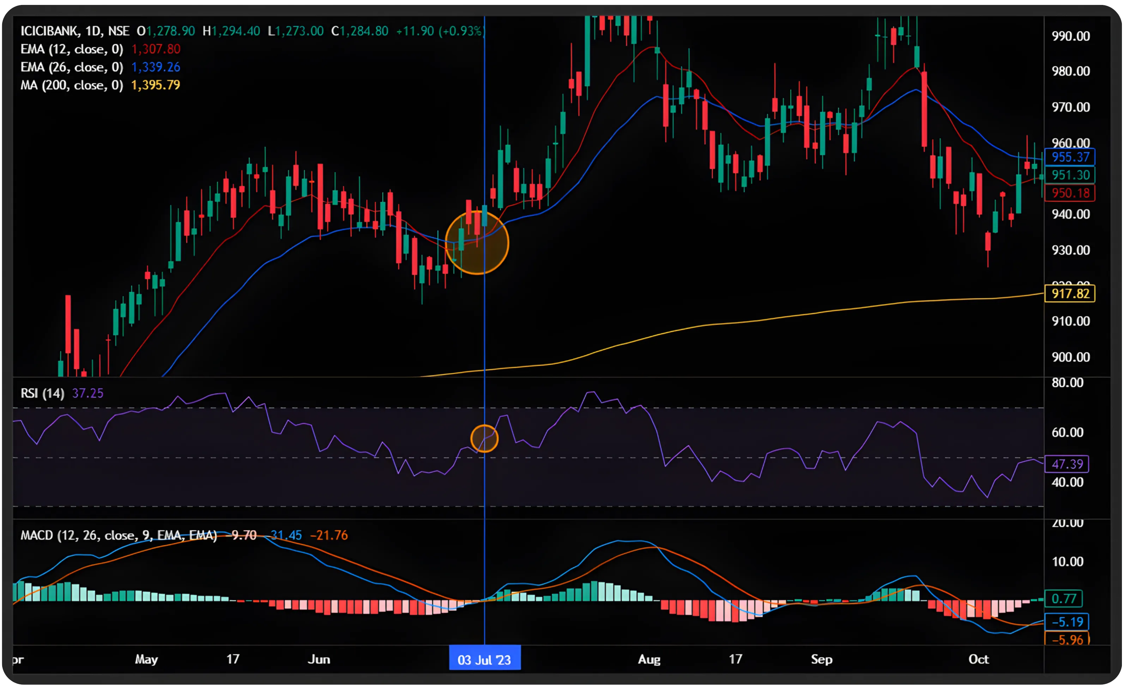The width and height of the screenshot is (1130, 691).
Task: Click the ICICIBANK symbol title in legend
Action: (x=49, y=31)
